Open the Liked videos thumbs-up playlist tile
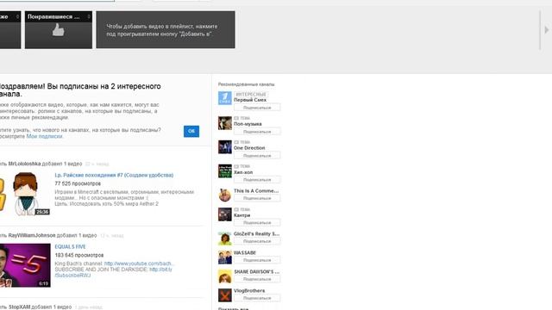Screen dimensions: 552x310 [x=59, y=29]
